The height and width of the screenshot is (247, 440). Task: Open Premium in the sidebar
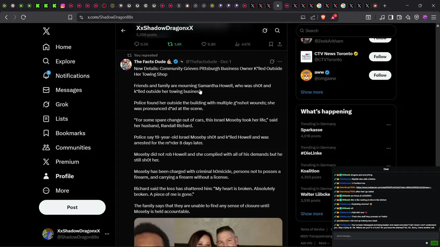point(61,162)
